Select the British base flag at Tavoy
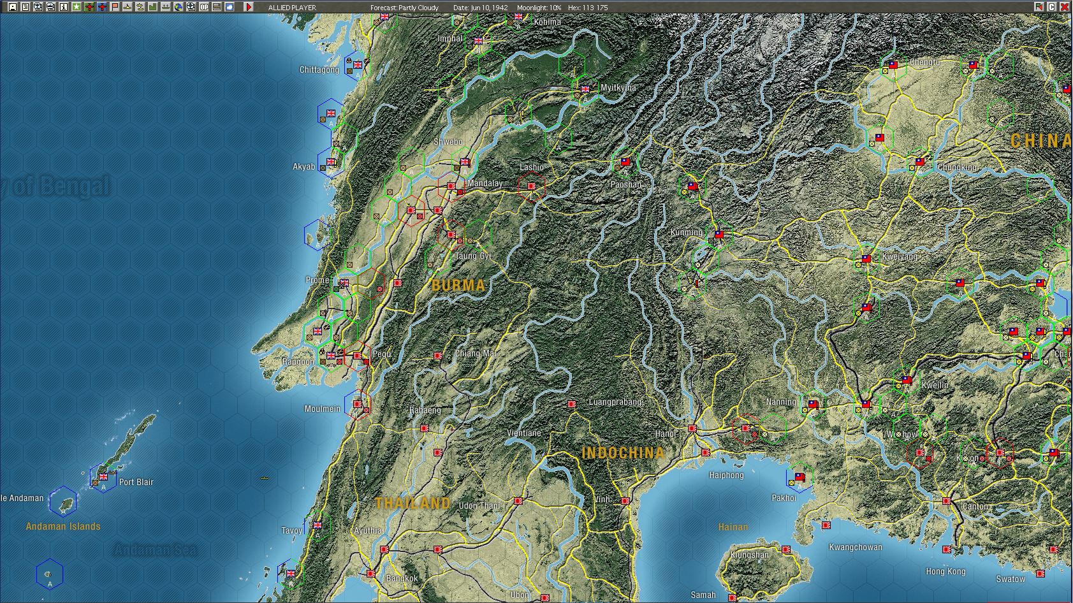 click(318, 525)
